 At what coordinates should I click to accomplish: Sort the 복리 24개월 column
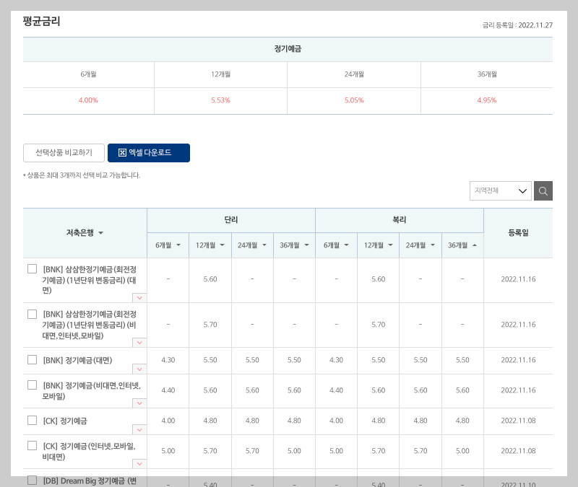433,245
